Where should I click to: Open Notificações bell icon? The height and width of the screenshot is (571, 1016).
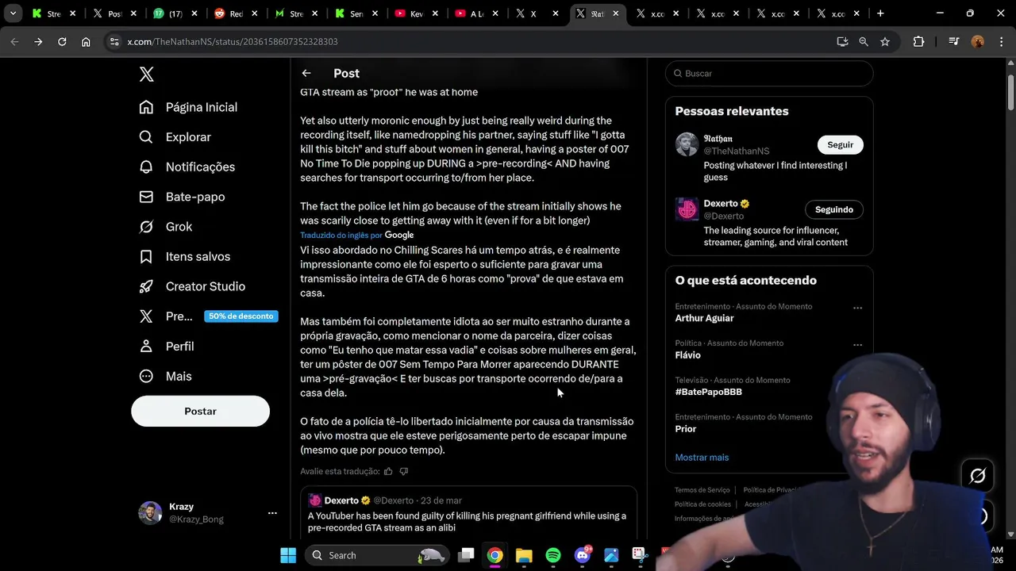[146, 167]
